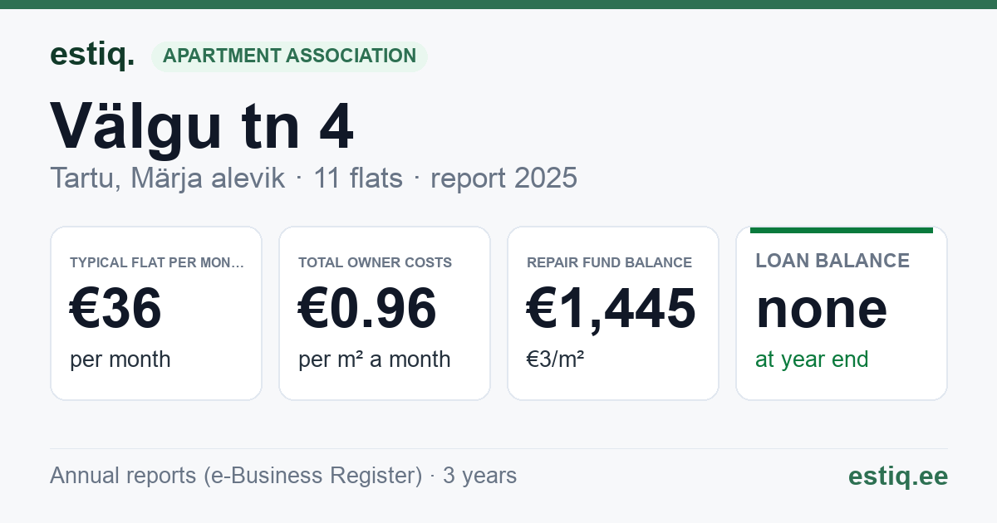Screen dimensions: 997x523
Task: Click the 'per m² a month' text
Action: pyautogui.click(x=375, y=359)
